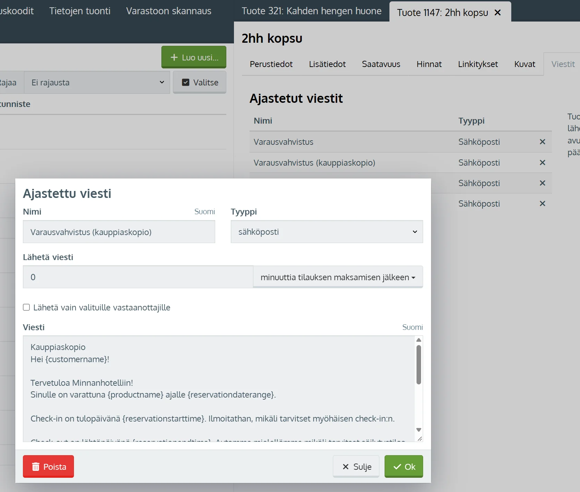Open the minuuttia tilauksen maksamisen jälkeen dropdown
580x492 pixels.
338,277
